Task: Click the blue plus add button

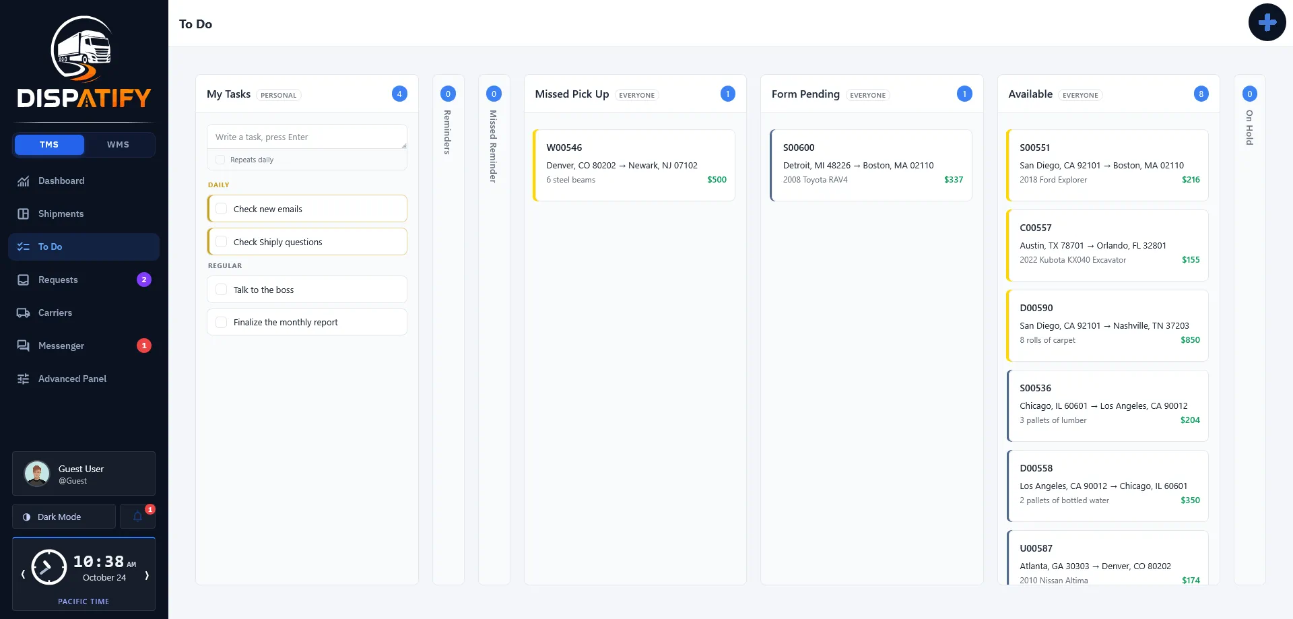Action: click(x=1267, y=22)
